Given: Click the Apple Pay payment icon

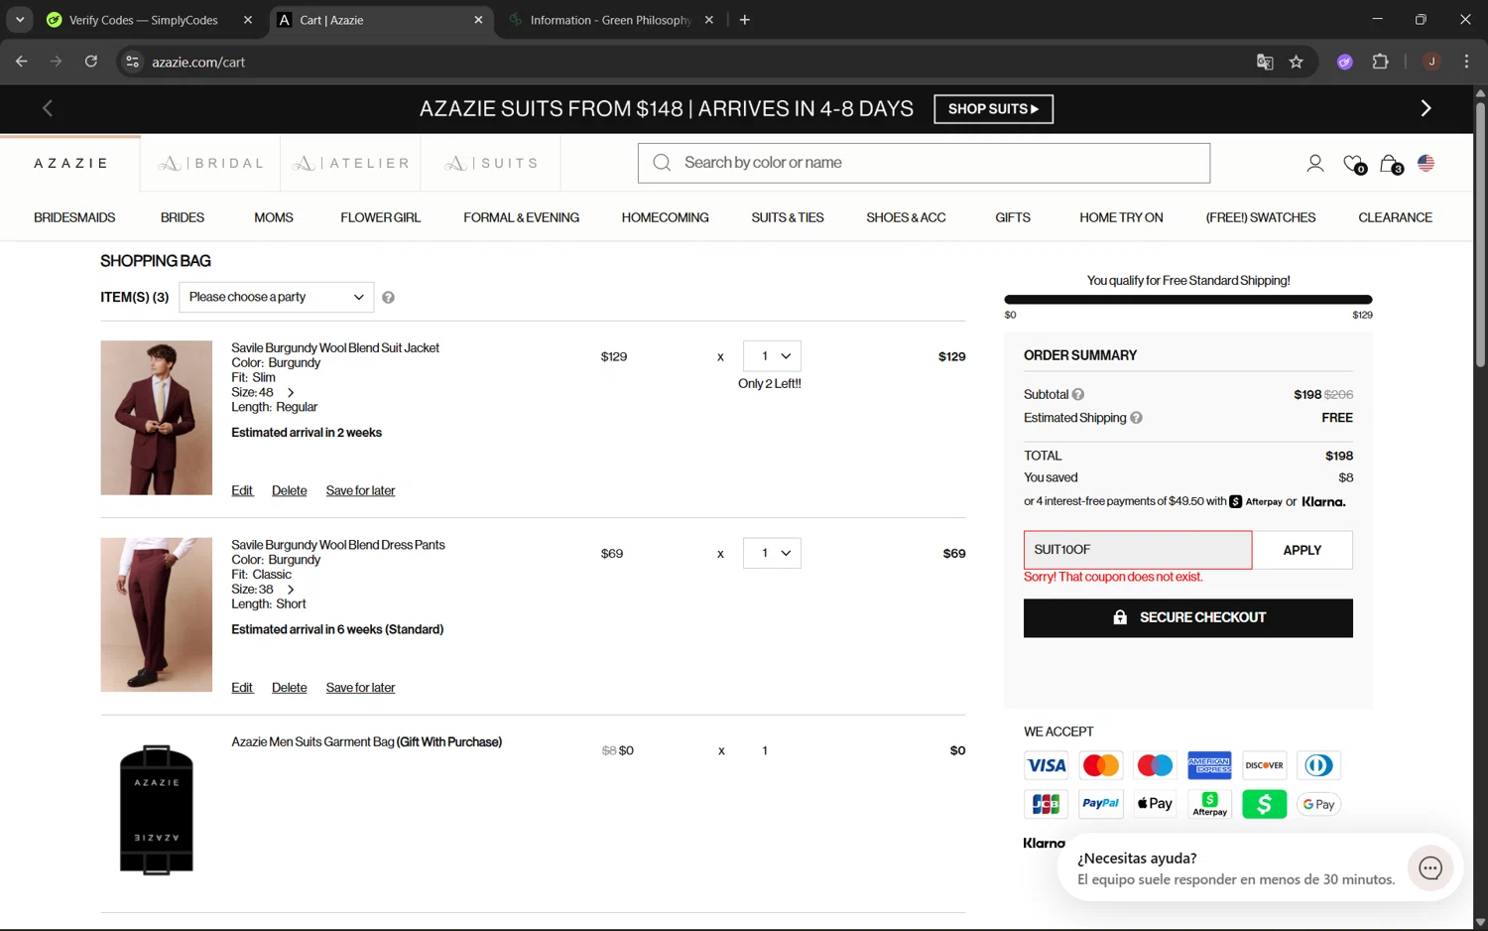Looking at the screenshot, I should point(1155,804).
